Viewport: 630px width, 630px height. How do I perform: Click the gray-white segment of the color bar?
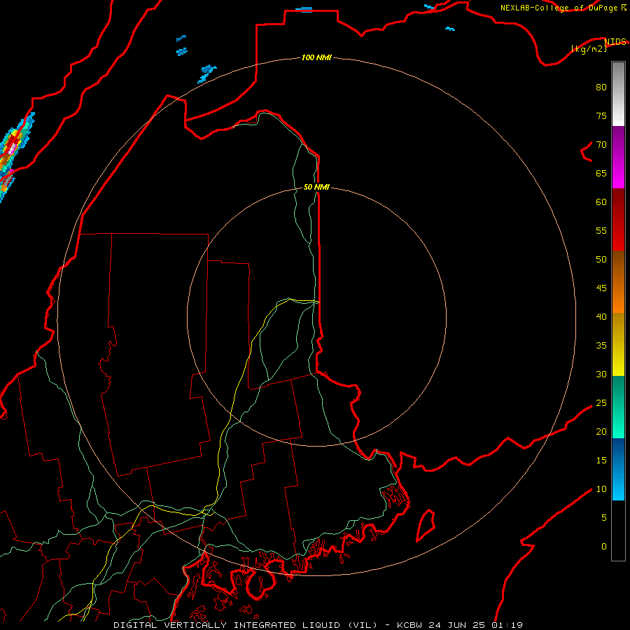pos(618,94)
